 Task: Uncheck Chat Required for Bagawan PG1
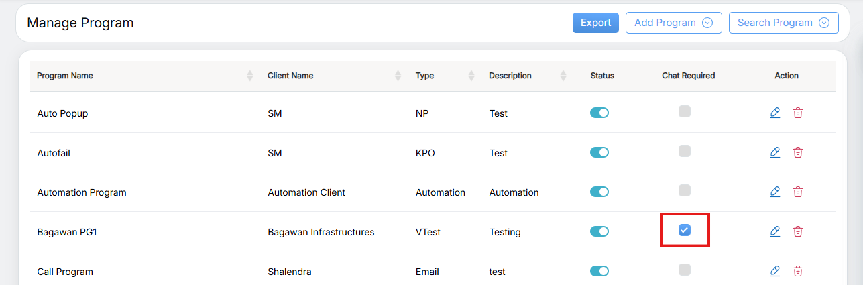click(684, 231)
